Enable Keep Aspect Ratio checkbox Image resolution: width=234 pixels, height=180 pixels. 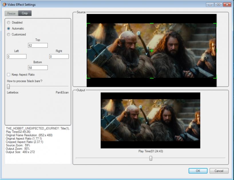coord(9,75)
